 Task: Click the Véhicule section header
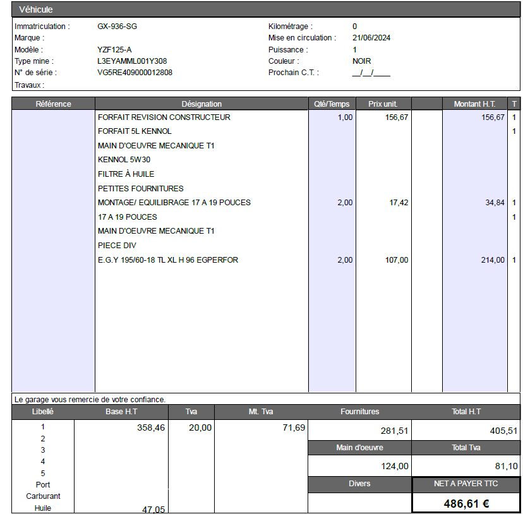(266, 9)
